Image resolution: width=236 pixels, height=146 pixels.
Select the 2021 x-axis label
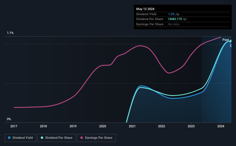coord(132,126)
